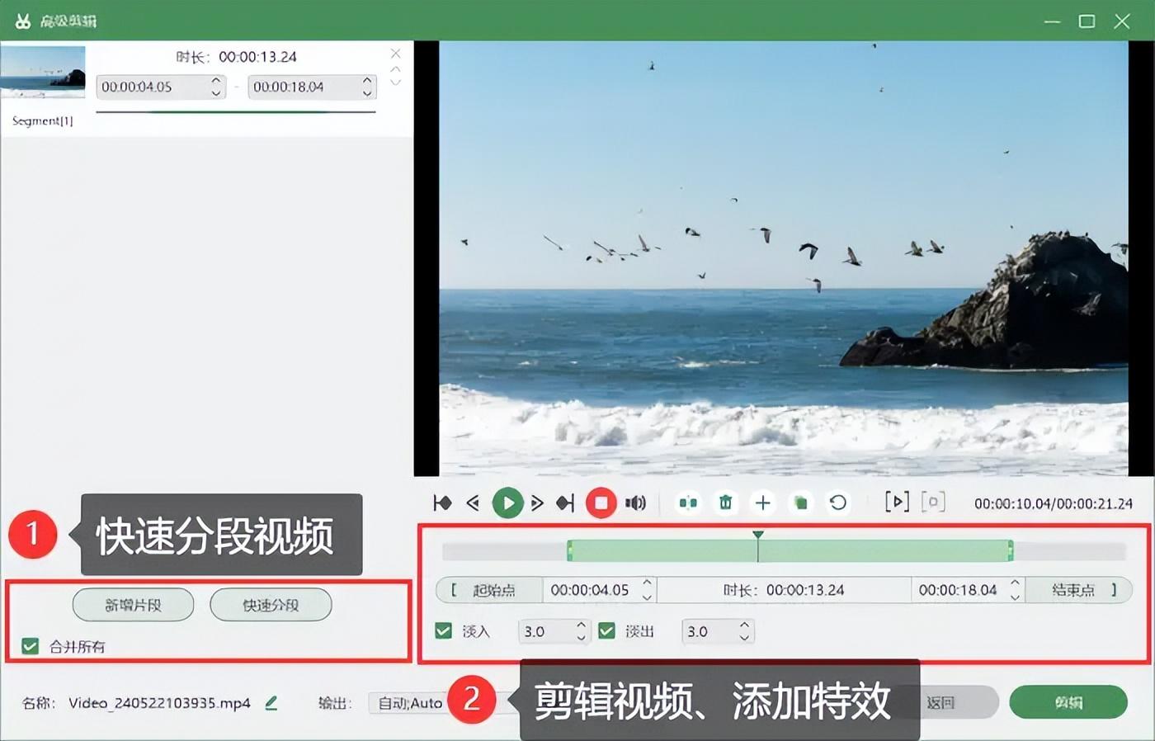Click the Segment[1] label

click(42, 120)
